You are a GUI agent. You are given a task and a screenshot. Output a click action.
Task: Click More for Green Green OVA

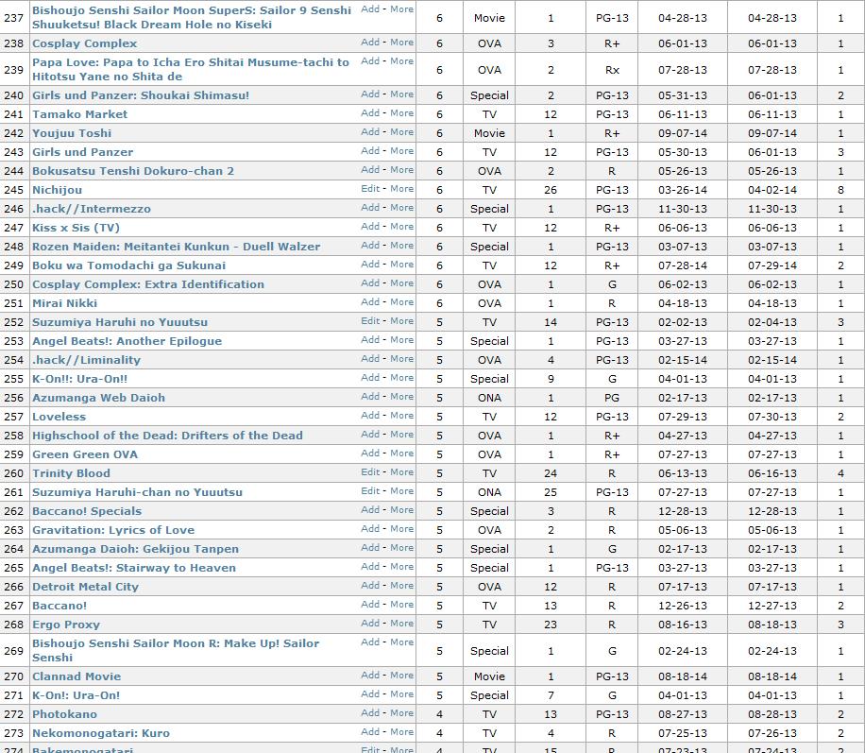[401, 454]
